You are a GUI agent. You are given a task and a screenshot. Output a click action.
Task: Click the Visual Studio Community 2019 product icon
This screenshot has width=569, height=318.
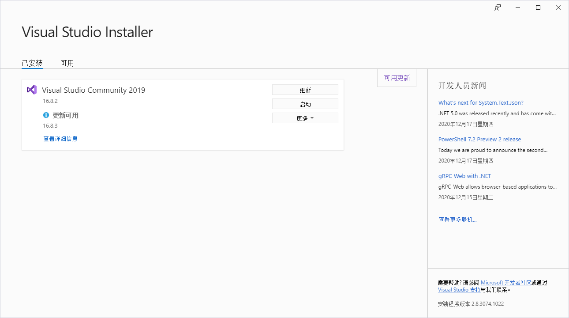31,90
